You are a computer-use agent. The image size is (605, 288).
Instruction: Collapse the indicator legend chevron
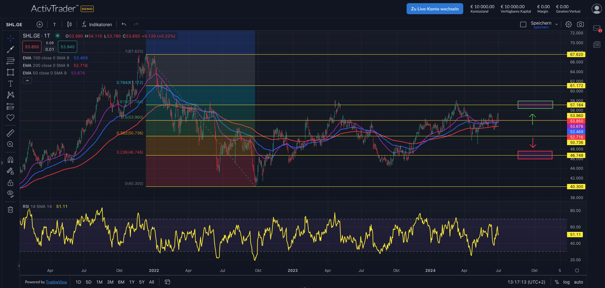pyautogui.click(x=27, y=81)
